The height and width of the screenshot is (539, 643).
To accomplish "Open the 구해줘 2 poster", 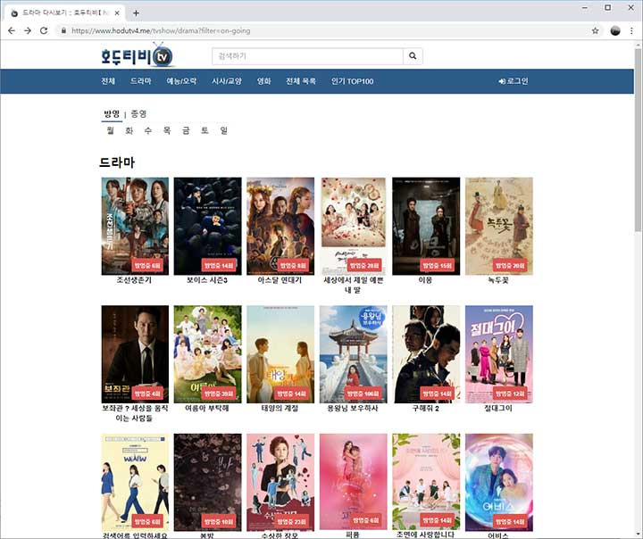I will [426, 354].
